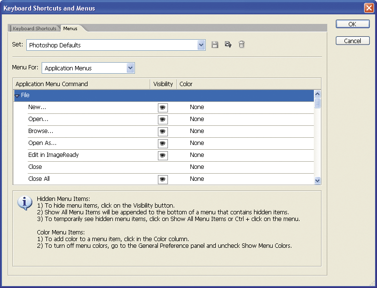Image resolution: width=377 pixels, height=288 pixels.
Task: Open the Menu For dropdown list
Action: 130,68
